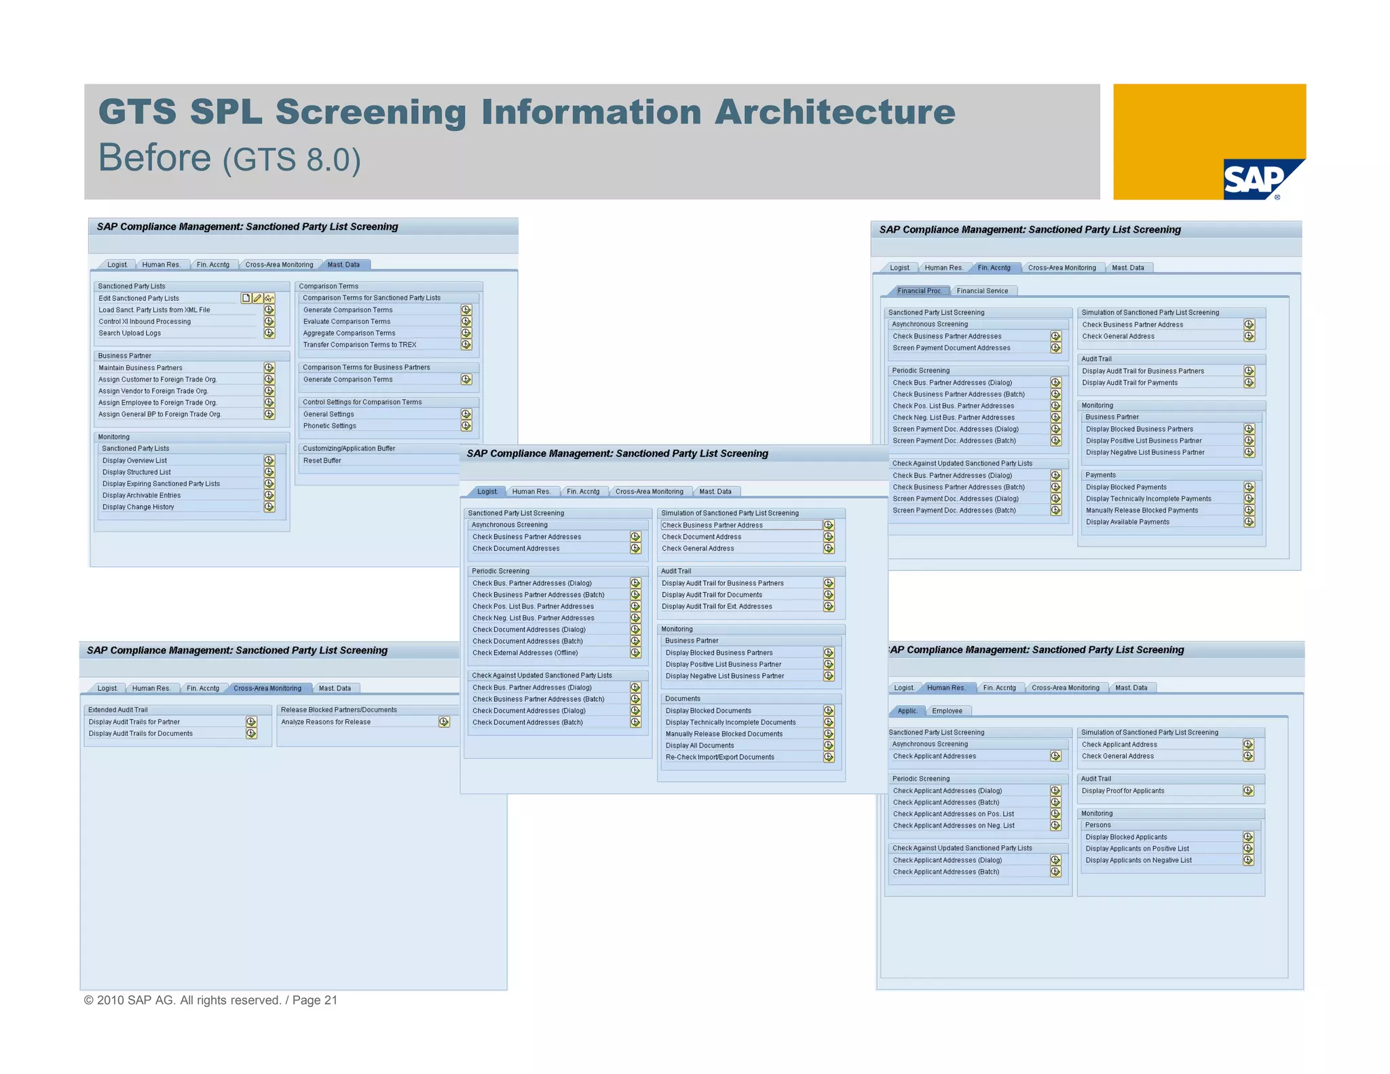Viewport: 1390px width, 1074px height.
Task: Open the Financial Proc. sub-tab
Action: pyautogui.click(x=919, y=291)
